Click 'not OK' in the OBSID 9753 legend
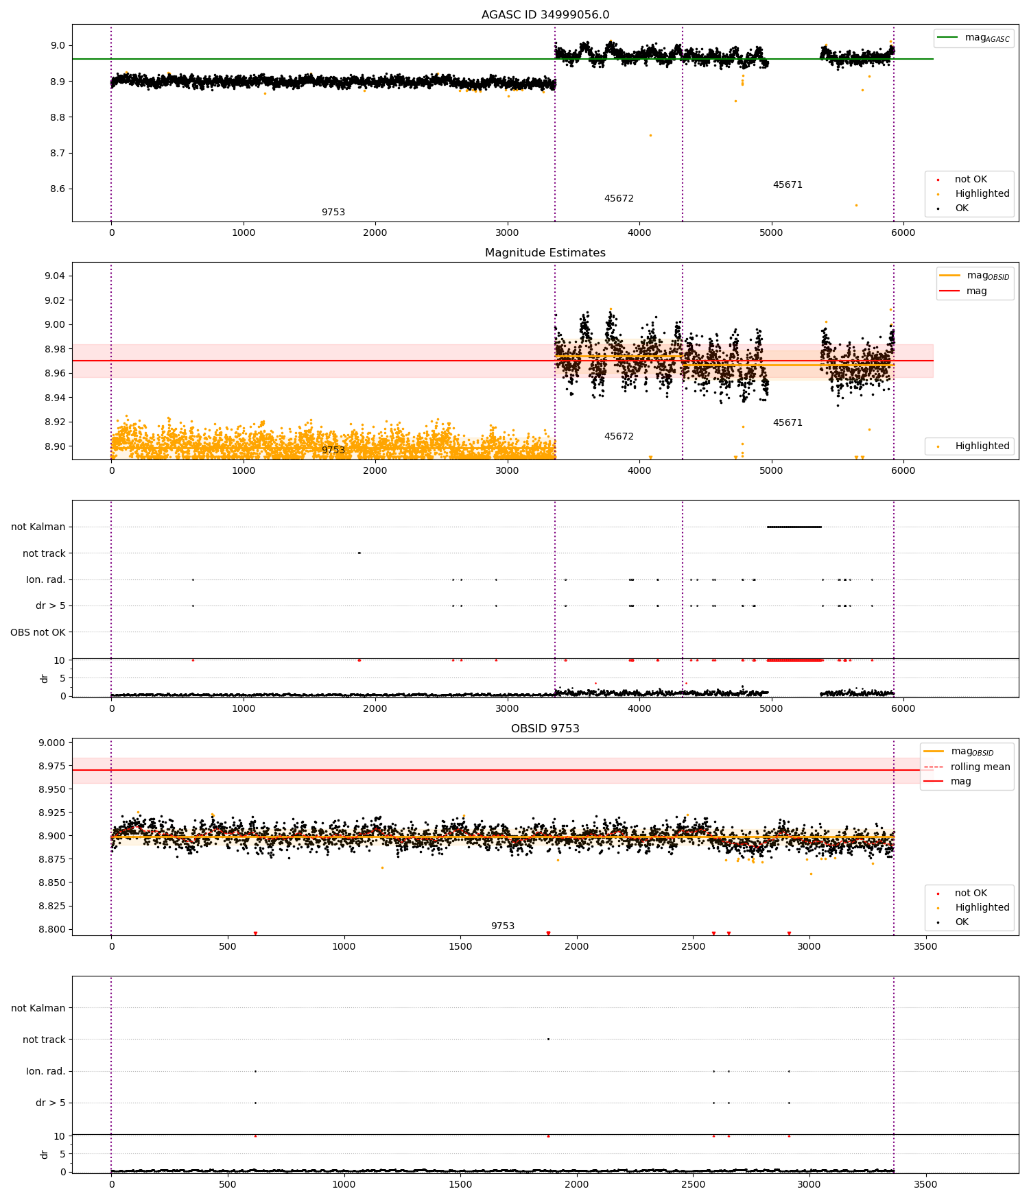 click(971, 893)
